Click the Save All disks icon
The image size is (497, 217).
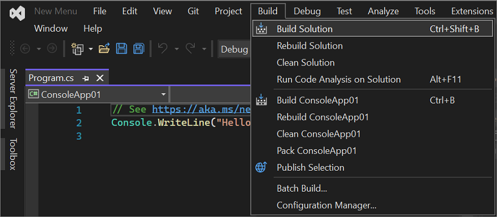pos(138,49)
